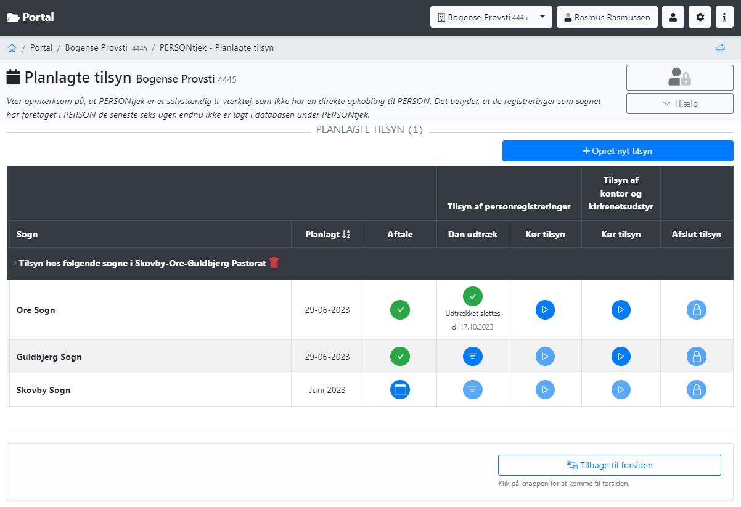Viewport: 741px width, 507px height.
Task: Delete the Skovby-Ore-Guldbjerg Pastorat tilsyn
Action: point(274,262)
